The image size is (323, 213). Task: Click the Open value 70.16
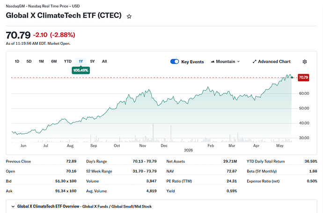click(71, 171)
